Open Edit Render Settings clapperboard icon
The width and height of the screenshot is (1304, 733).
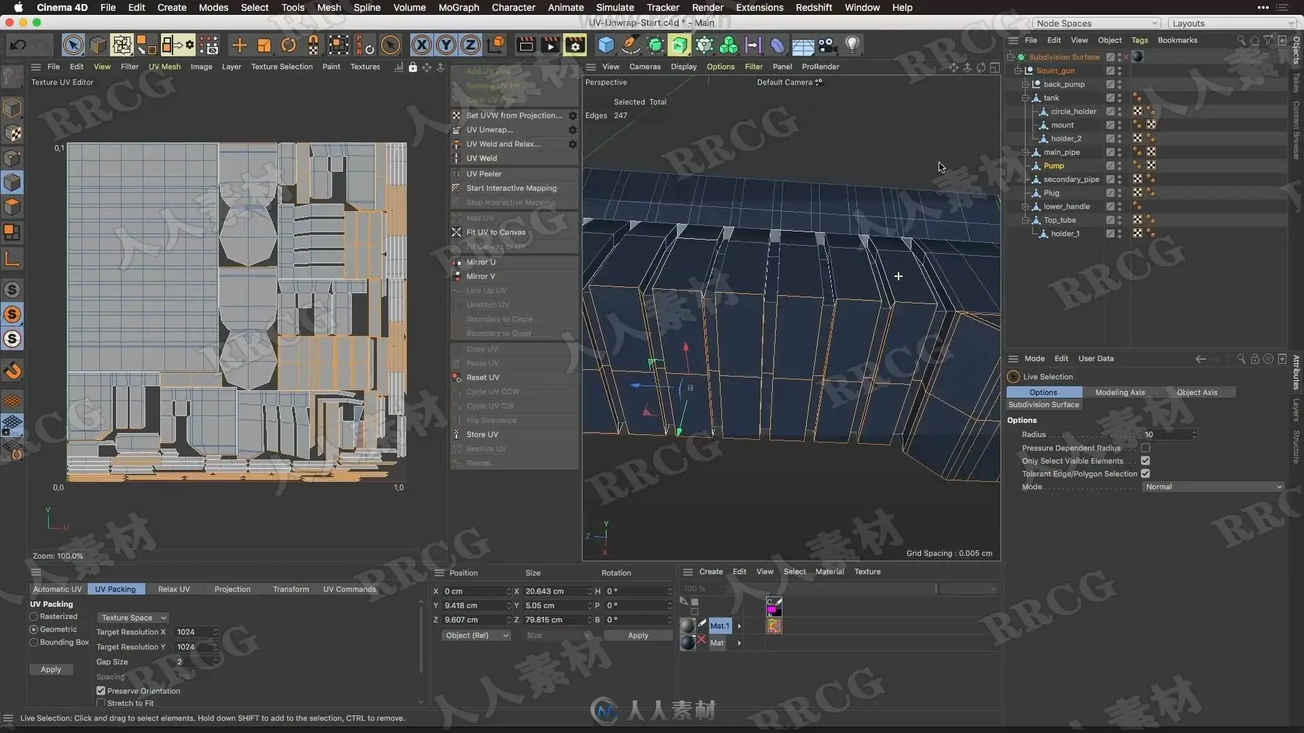click(575, 45)
